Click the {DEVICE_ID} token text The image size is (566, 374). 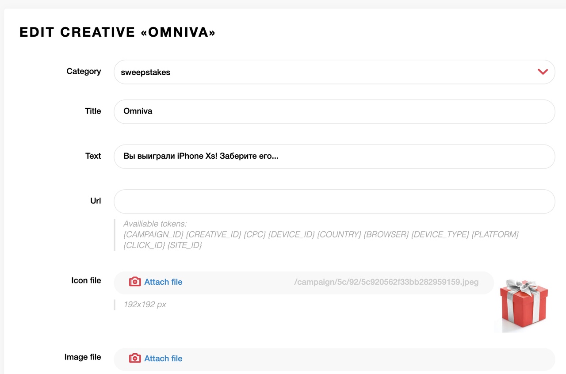point(291,234)
